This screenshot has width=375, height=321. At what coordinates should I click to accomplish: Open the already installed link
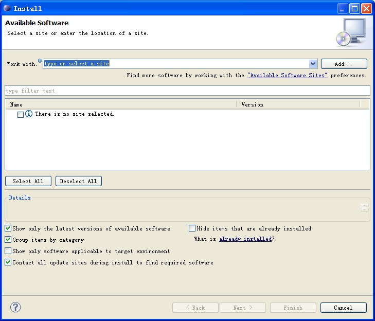point(245,239)
